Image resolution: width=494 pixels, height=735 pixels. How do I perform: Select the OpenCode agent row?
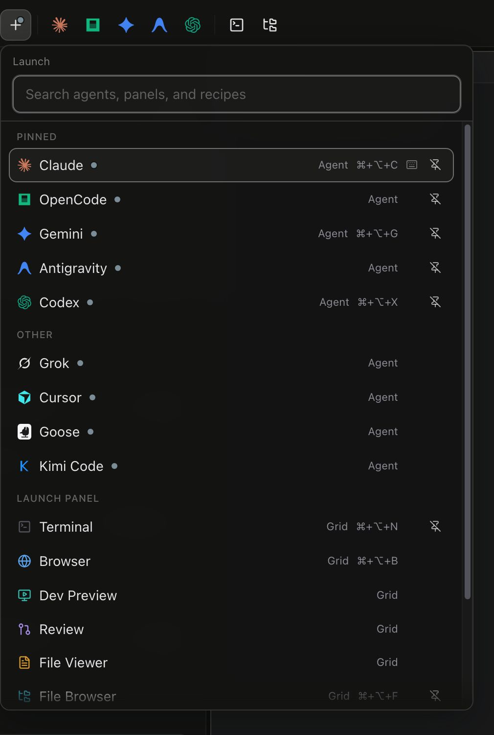231,199
